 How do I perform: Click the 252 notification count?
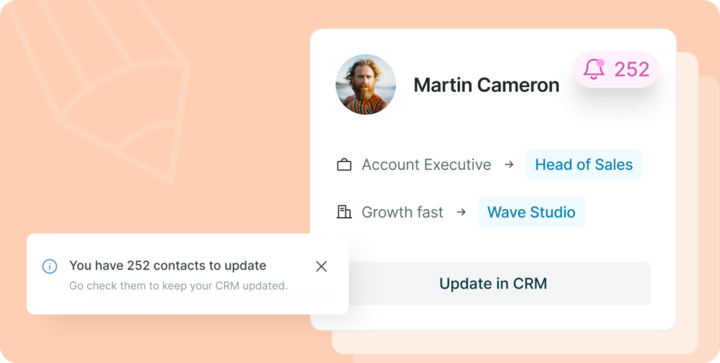tap(631, 70)
